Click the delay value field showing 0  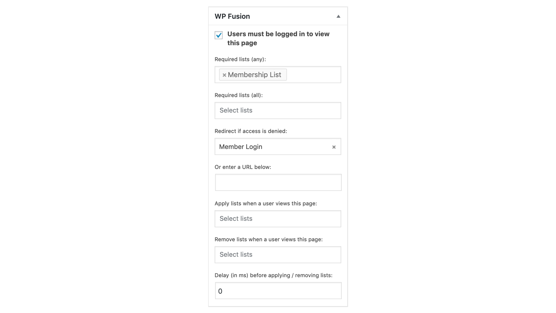[278, 290]
